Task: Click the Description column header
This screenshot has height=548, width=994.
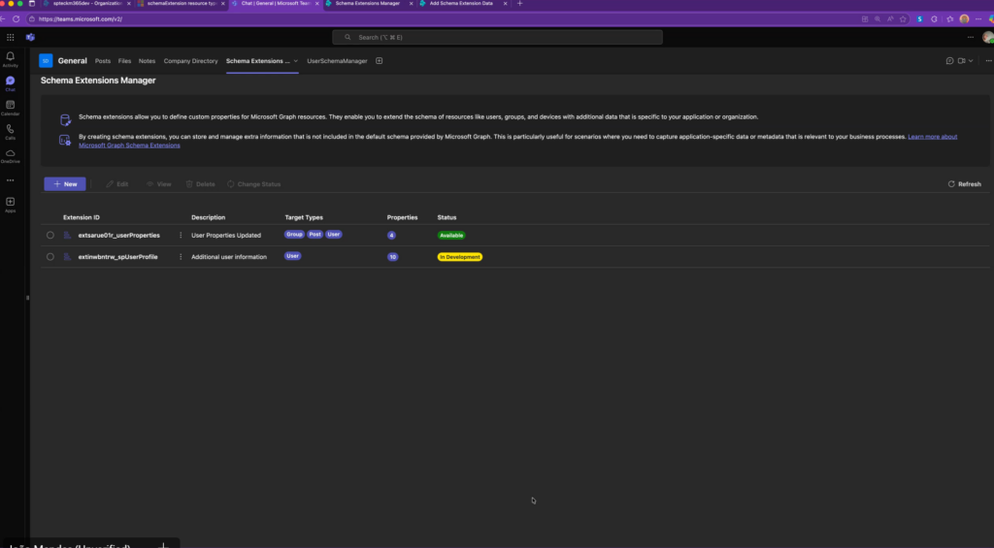Action: (208, 217)
